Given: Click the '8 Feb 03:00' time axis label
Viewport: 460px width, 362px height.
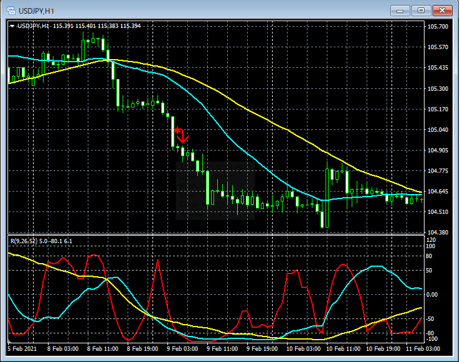Looking at the screenshot, I should coord(63,349).
